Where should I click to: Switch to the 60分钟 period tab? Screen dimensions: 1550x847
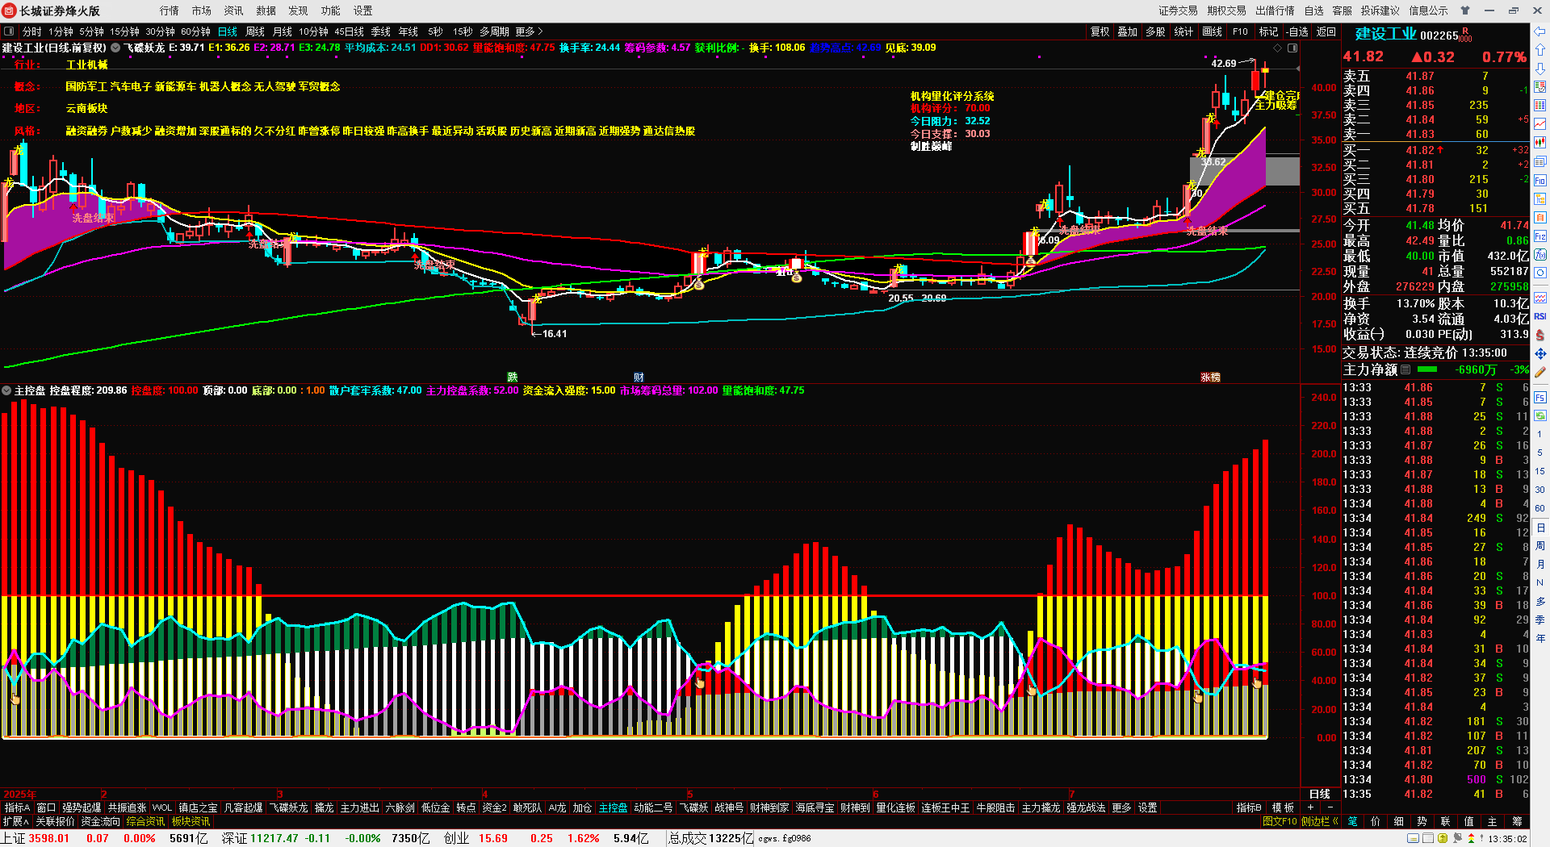pos(195,31)
